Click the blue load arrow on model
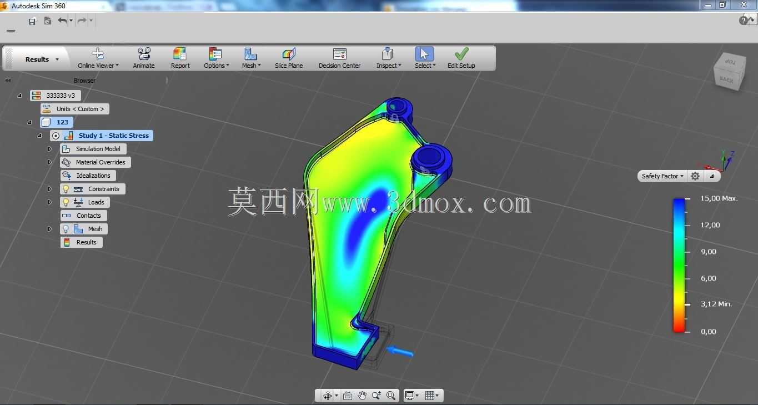758x405 pixels. (x=400, y=352)
